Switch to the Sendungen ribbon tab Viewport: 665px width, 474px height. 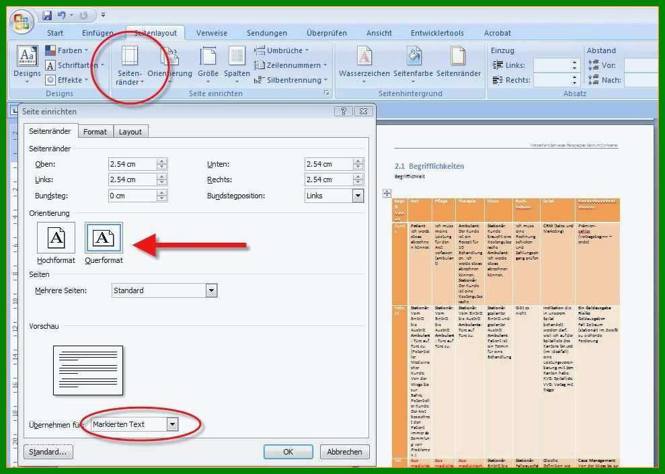(267, 33)
